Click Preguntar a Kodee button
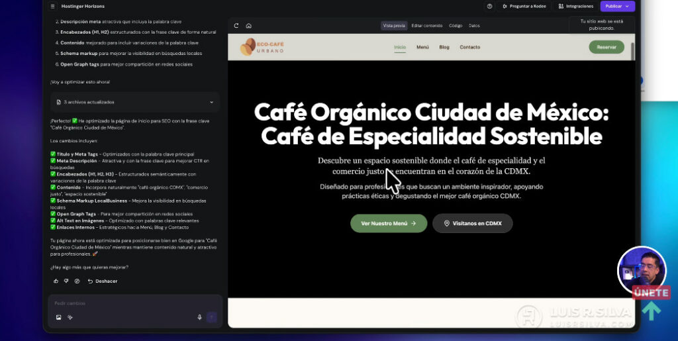 pyautogui.click(x=524, y=7)
